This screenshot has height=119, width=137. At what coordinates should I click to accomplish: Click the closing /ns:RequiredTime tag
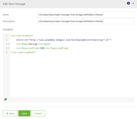pos(56,48)
